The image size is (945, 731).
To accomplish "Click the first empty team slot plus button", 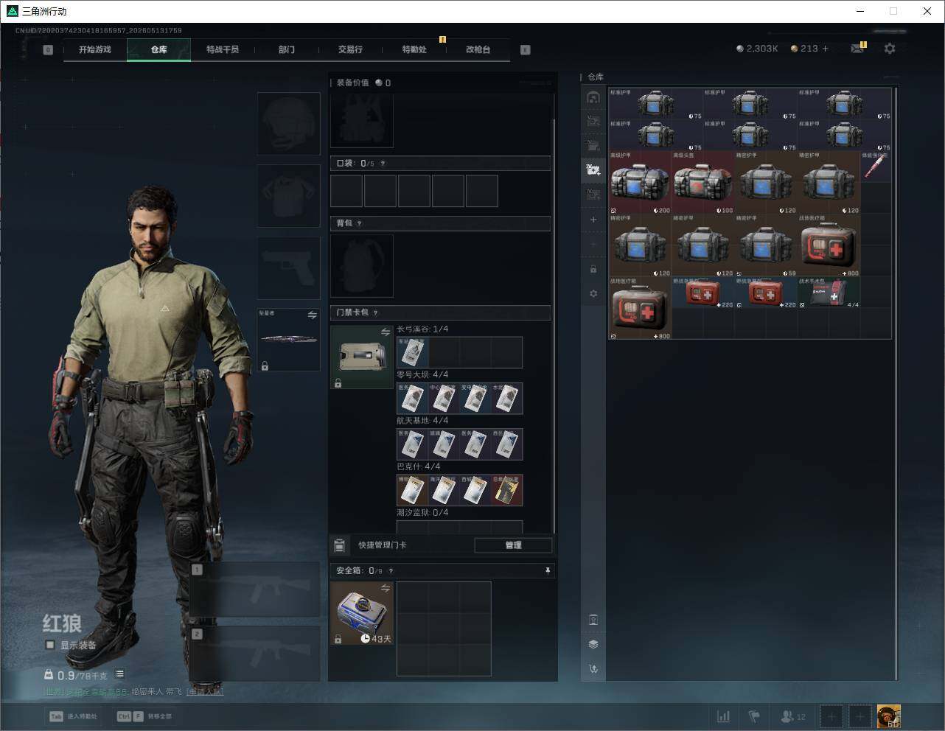I will (x=831, y=716).
